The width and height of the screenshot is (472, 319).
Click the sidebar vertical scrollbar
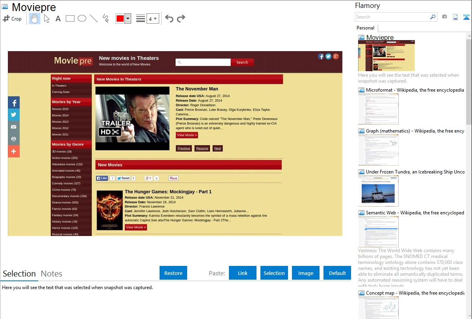click(x=469, y=81)
